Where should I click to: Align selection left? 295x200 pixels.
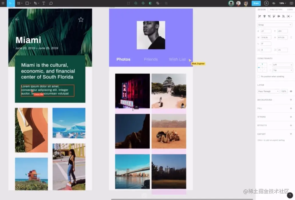(x=260, y=16)
